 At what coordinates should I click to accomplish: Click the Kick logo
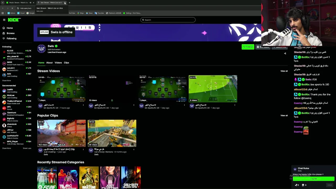(14, 20)
